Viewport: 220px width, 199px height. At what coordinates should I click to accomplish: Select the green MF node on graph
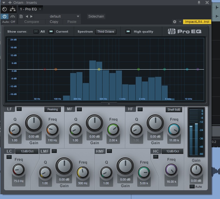click(x=139, y=69)
